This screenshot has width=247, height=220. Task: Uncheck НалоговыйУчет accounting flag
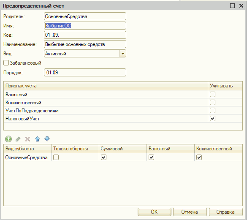212,119
